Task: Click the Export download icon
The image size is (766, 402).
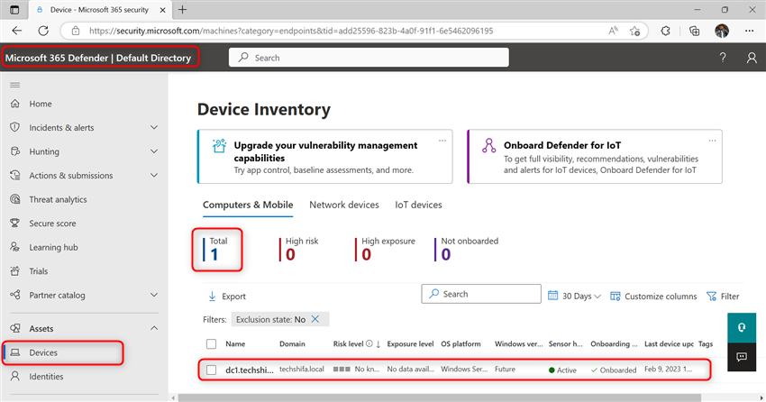Action: coord(212,296)
